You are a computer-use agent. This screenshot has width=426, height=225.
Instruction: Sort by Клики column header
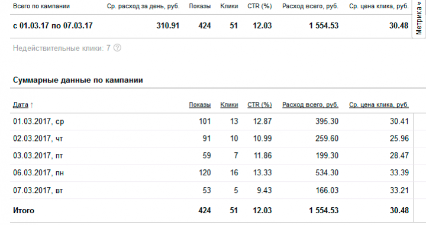tap(229, 105)
